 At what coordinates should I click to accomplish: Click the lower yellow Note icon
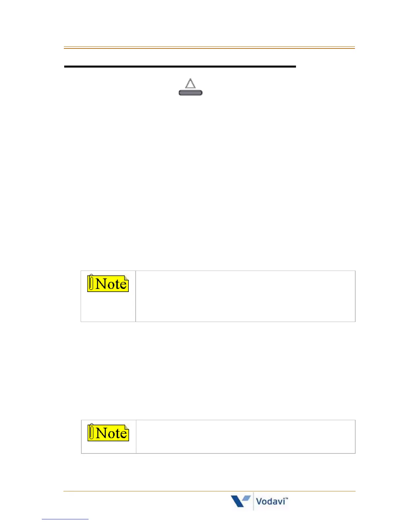108,433
